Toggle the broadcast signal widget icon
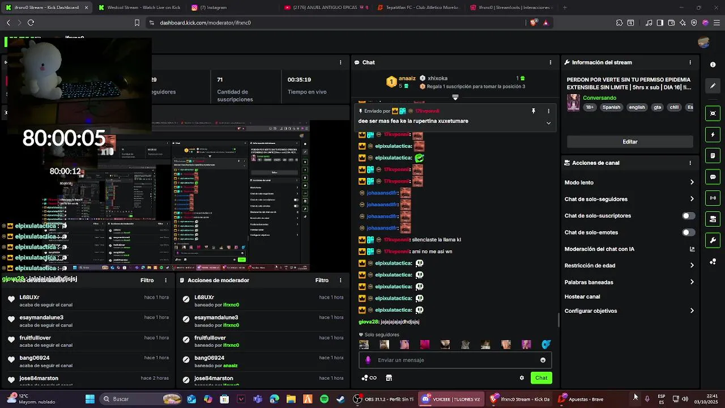725x408 pixels. coord(713,198)
